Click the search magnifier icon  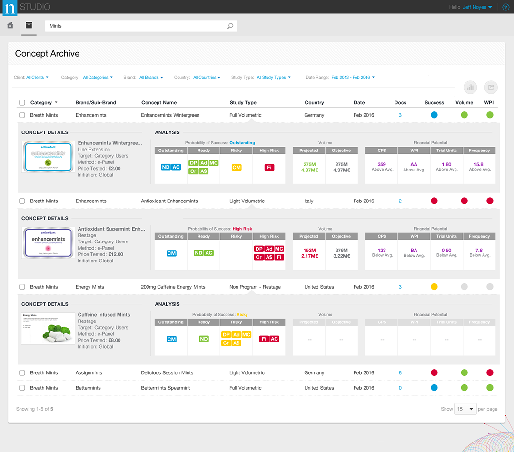coord(230,26)
